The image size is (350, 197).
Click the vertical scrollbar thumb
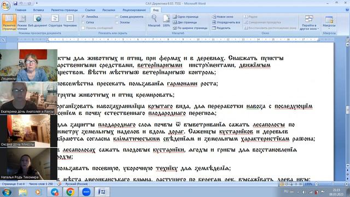[348, 109]
